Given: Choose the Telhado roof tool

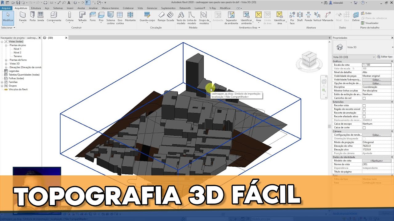Looking at the screenshot, I should pyautogui.click(x=82, y=17).
